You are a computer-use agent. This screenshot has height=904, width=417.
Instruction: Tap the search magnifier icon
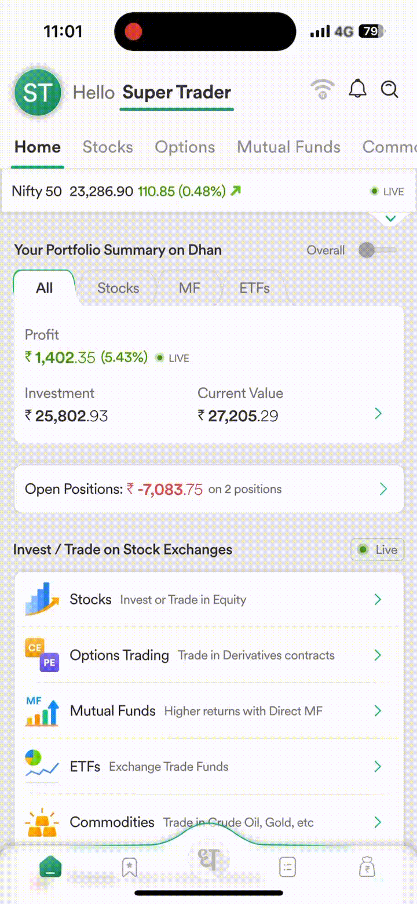point(390,90)
